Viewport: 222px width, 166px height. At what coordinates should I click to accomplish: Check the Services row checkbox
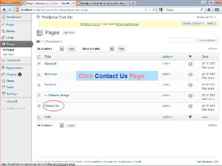coord(39,85)
